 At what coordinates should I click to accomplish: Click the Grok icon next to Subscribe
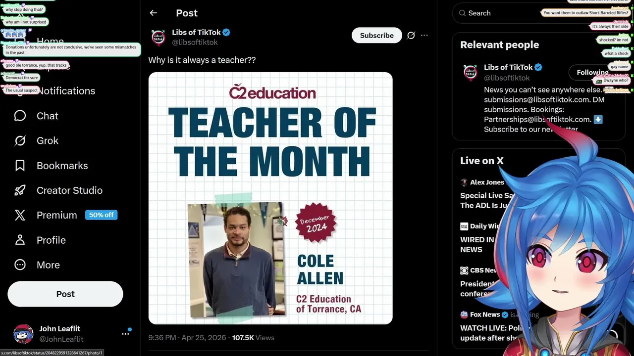[x=411, y=36]
